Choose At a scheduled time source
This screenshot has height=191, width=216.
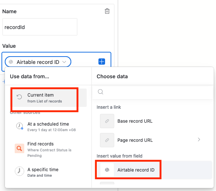[48, 127]
